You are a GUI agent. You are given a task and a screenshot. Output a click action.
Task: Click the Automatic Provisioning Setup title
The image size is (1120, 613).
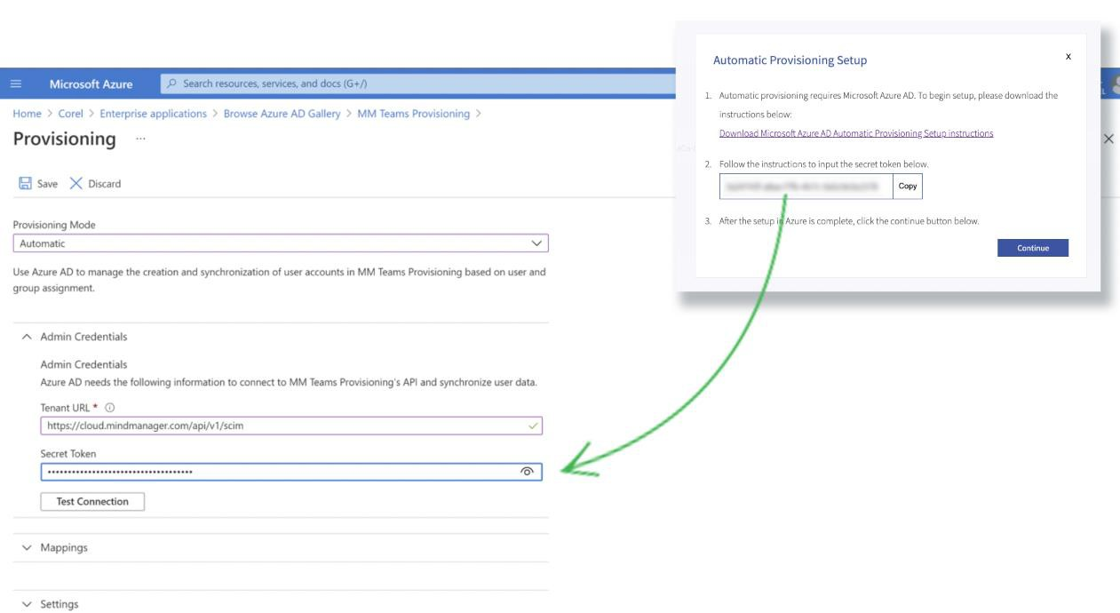(x=790, y=60)
